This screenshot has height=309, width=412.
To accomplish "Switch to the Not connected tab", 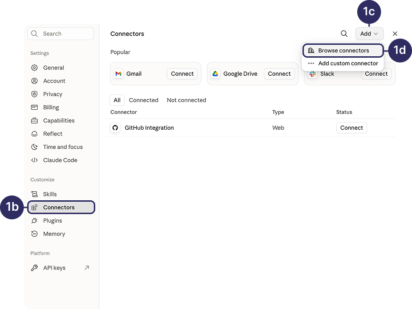I will click(x=186, y=100).
